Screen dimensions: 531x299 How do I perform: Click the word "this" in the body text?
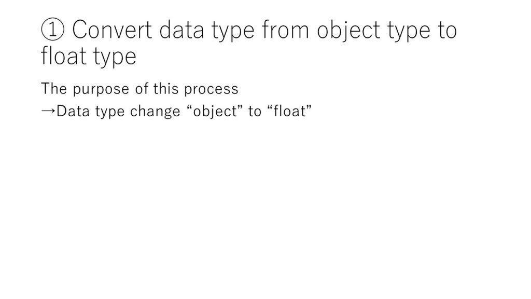click(165, 89)
